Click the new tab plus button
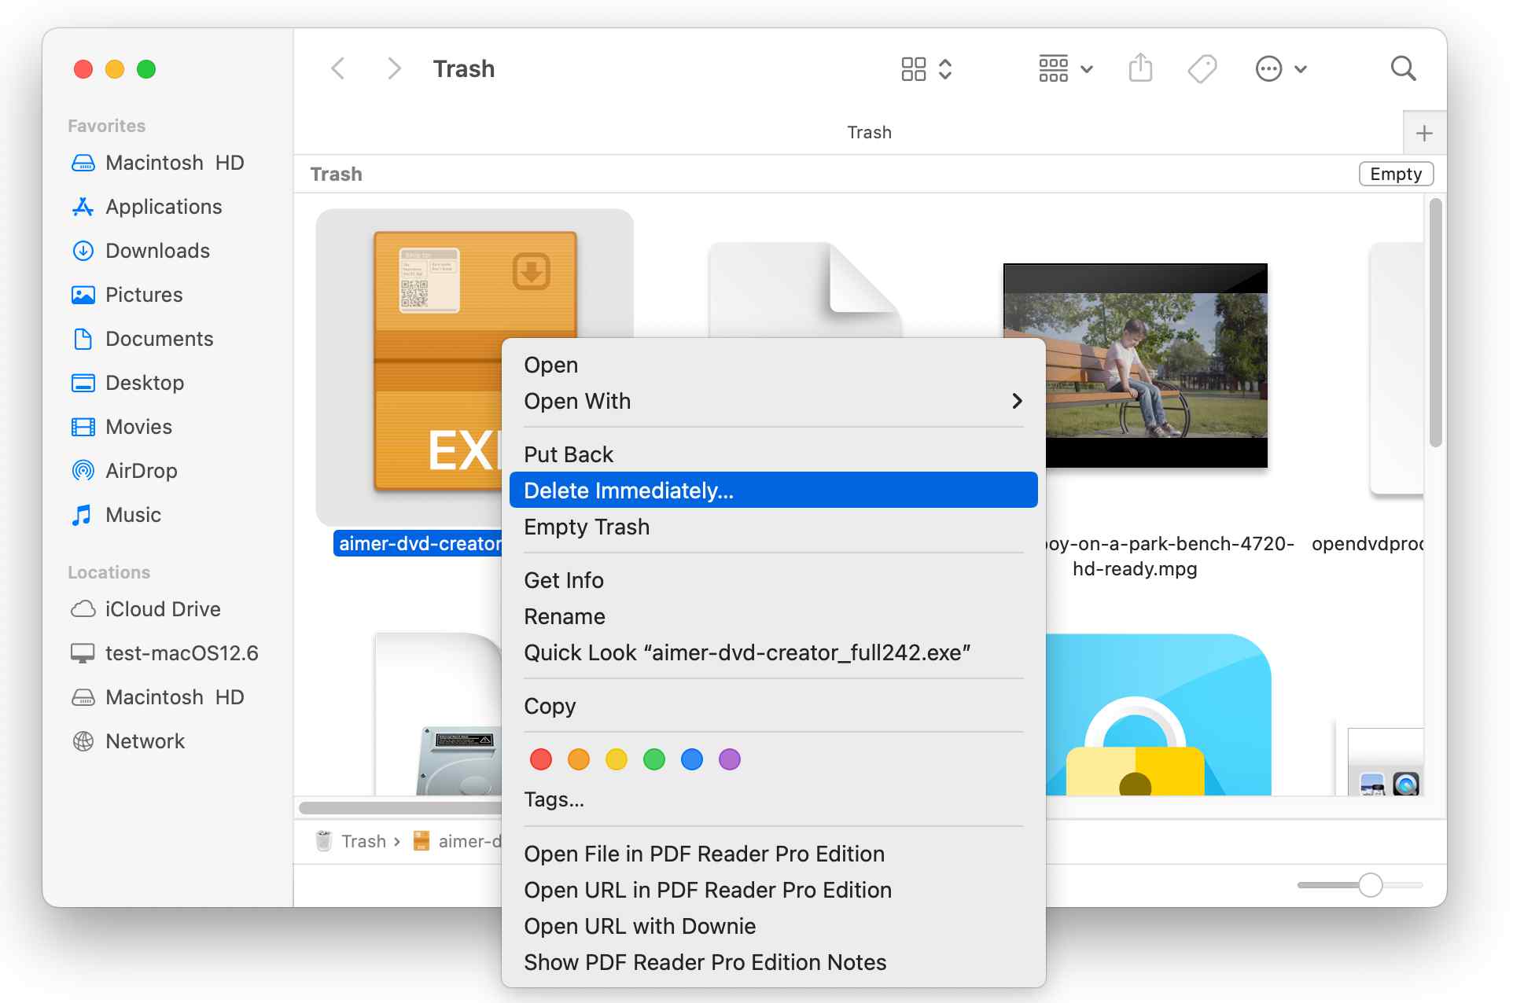 tap(1424, 133)
